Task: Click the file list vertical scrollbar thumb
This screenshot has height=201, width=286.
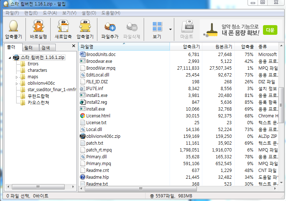Action: pyautogui.click(x=281, y=105)
